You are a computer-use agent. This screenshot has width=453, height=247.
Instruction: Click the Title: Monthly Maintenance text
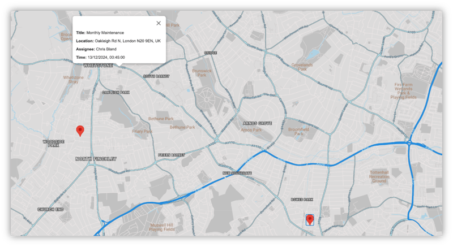tap(100, 33)
